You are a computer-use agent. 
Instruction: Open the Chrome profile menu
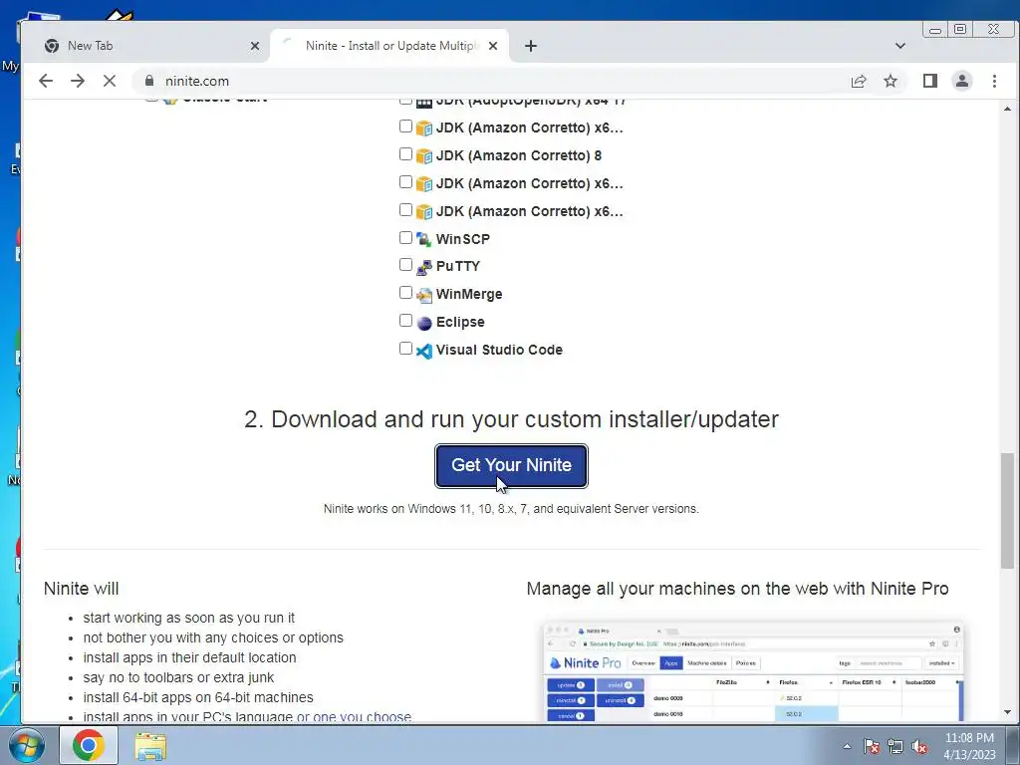click(962, 82)
